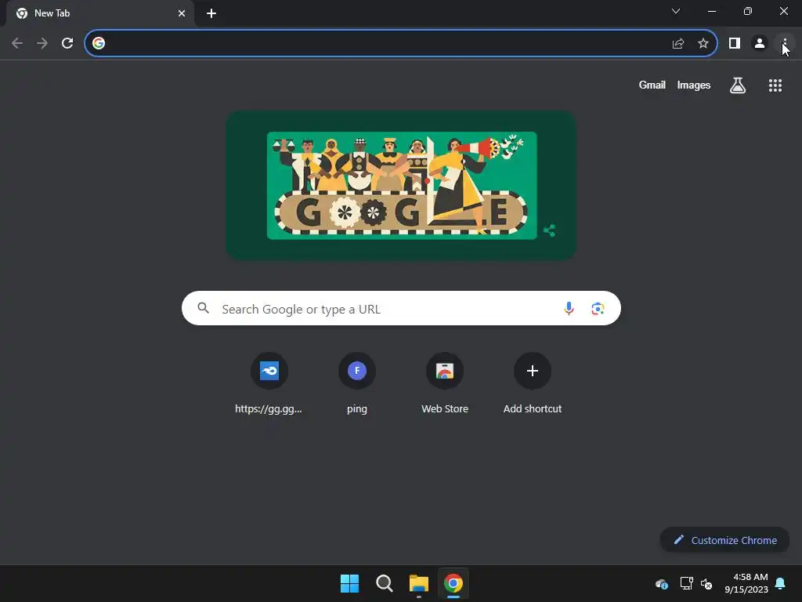Open Customize Chrome

click(x=724, y=540)
